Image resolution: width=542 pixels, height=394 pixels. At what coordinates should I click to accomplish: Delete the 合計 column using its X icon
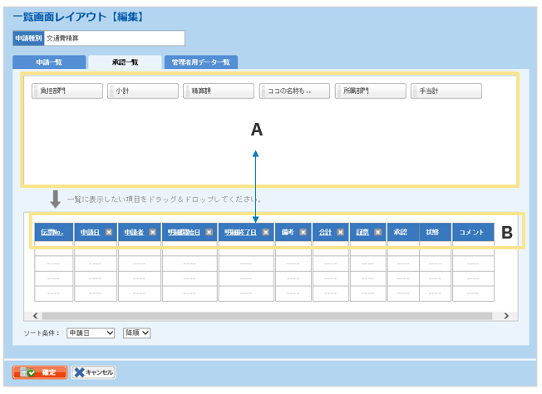click(x=340, y=233)
